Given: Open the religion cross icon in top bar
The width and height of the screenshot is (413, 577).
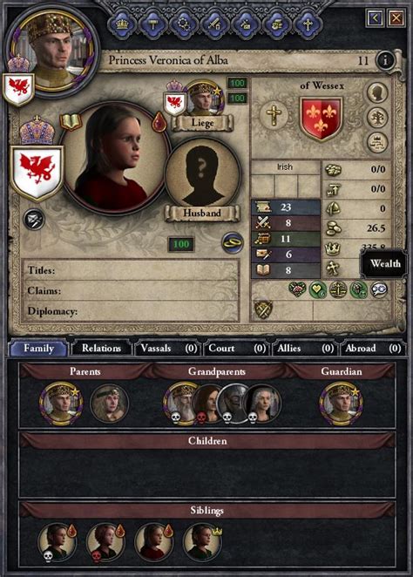Looking at the screenshot, I should 308,25.
